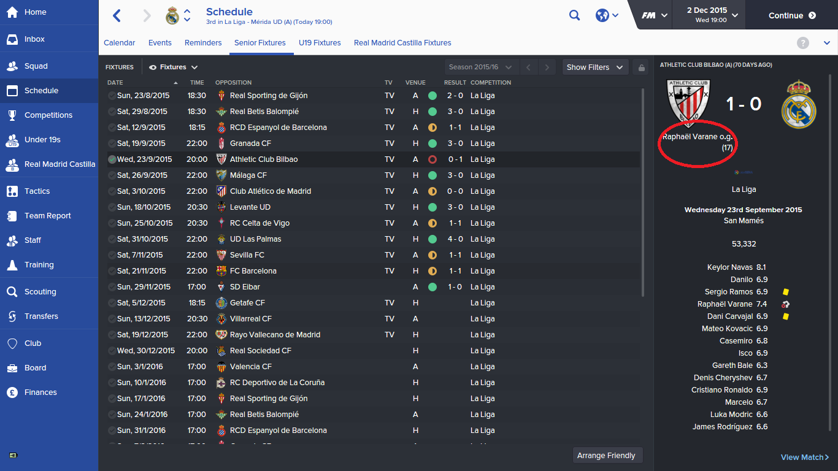Toggle the padlock icon beside Show Filters
This screenshot has width=838, height=471.
pyautogui.click(x=640, y=67)
